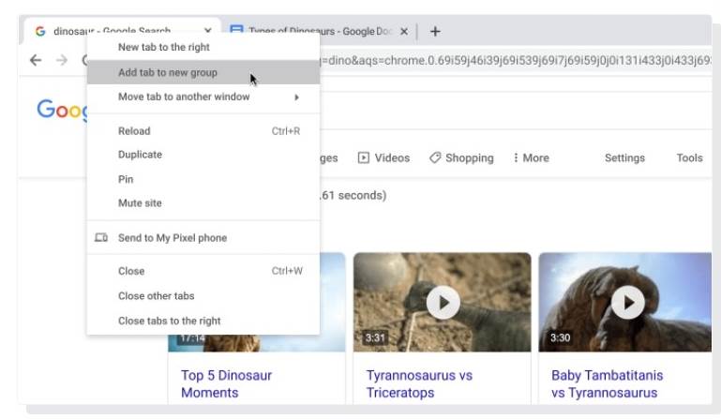The height and width of the screenshot is (419, 721).
Task: Choose New tab to the right
Action: point(163,47)
